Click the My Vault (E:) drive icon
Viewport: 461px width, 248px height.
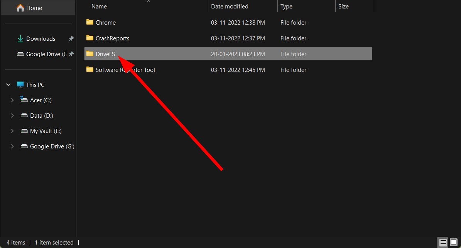coord(24,131)
